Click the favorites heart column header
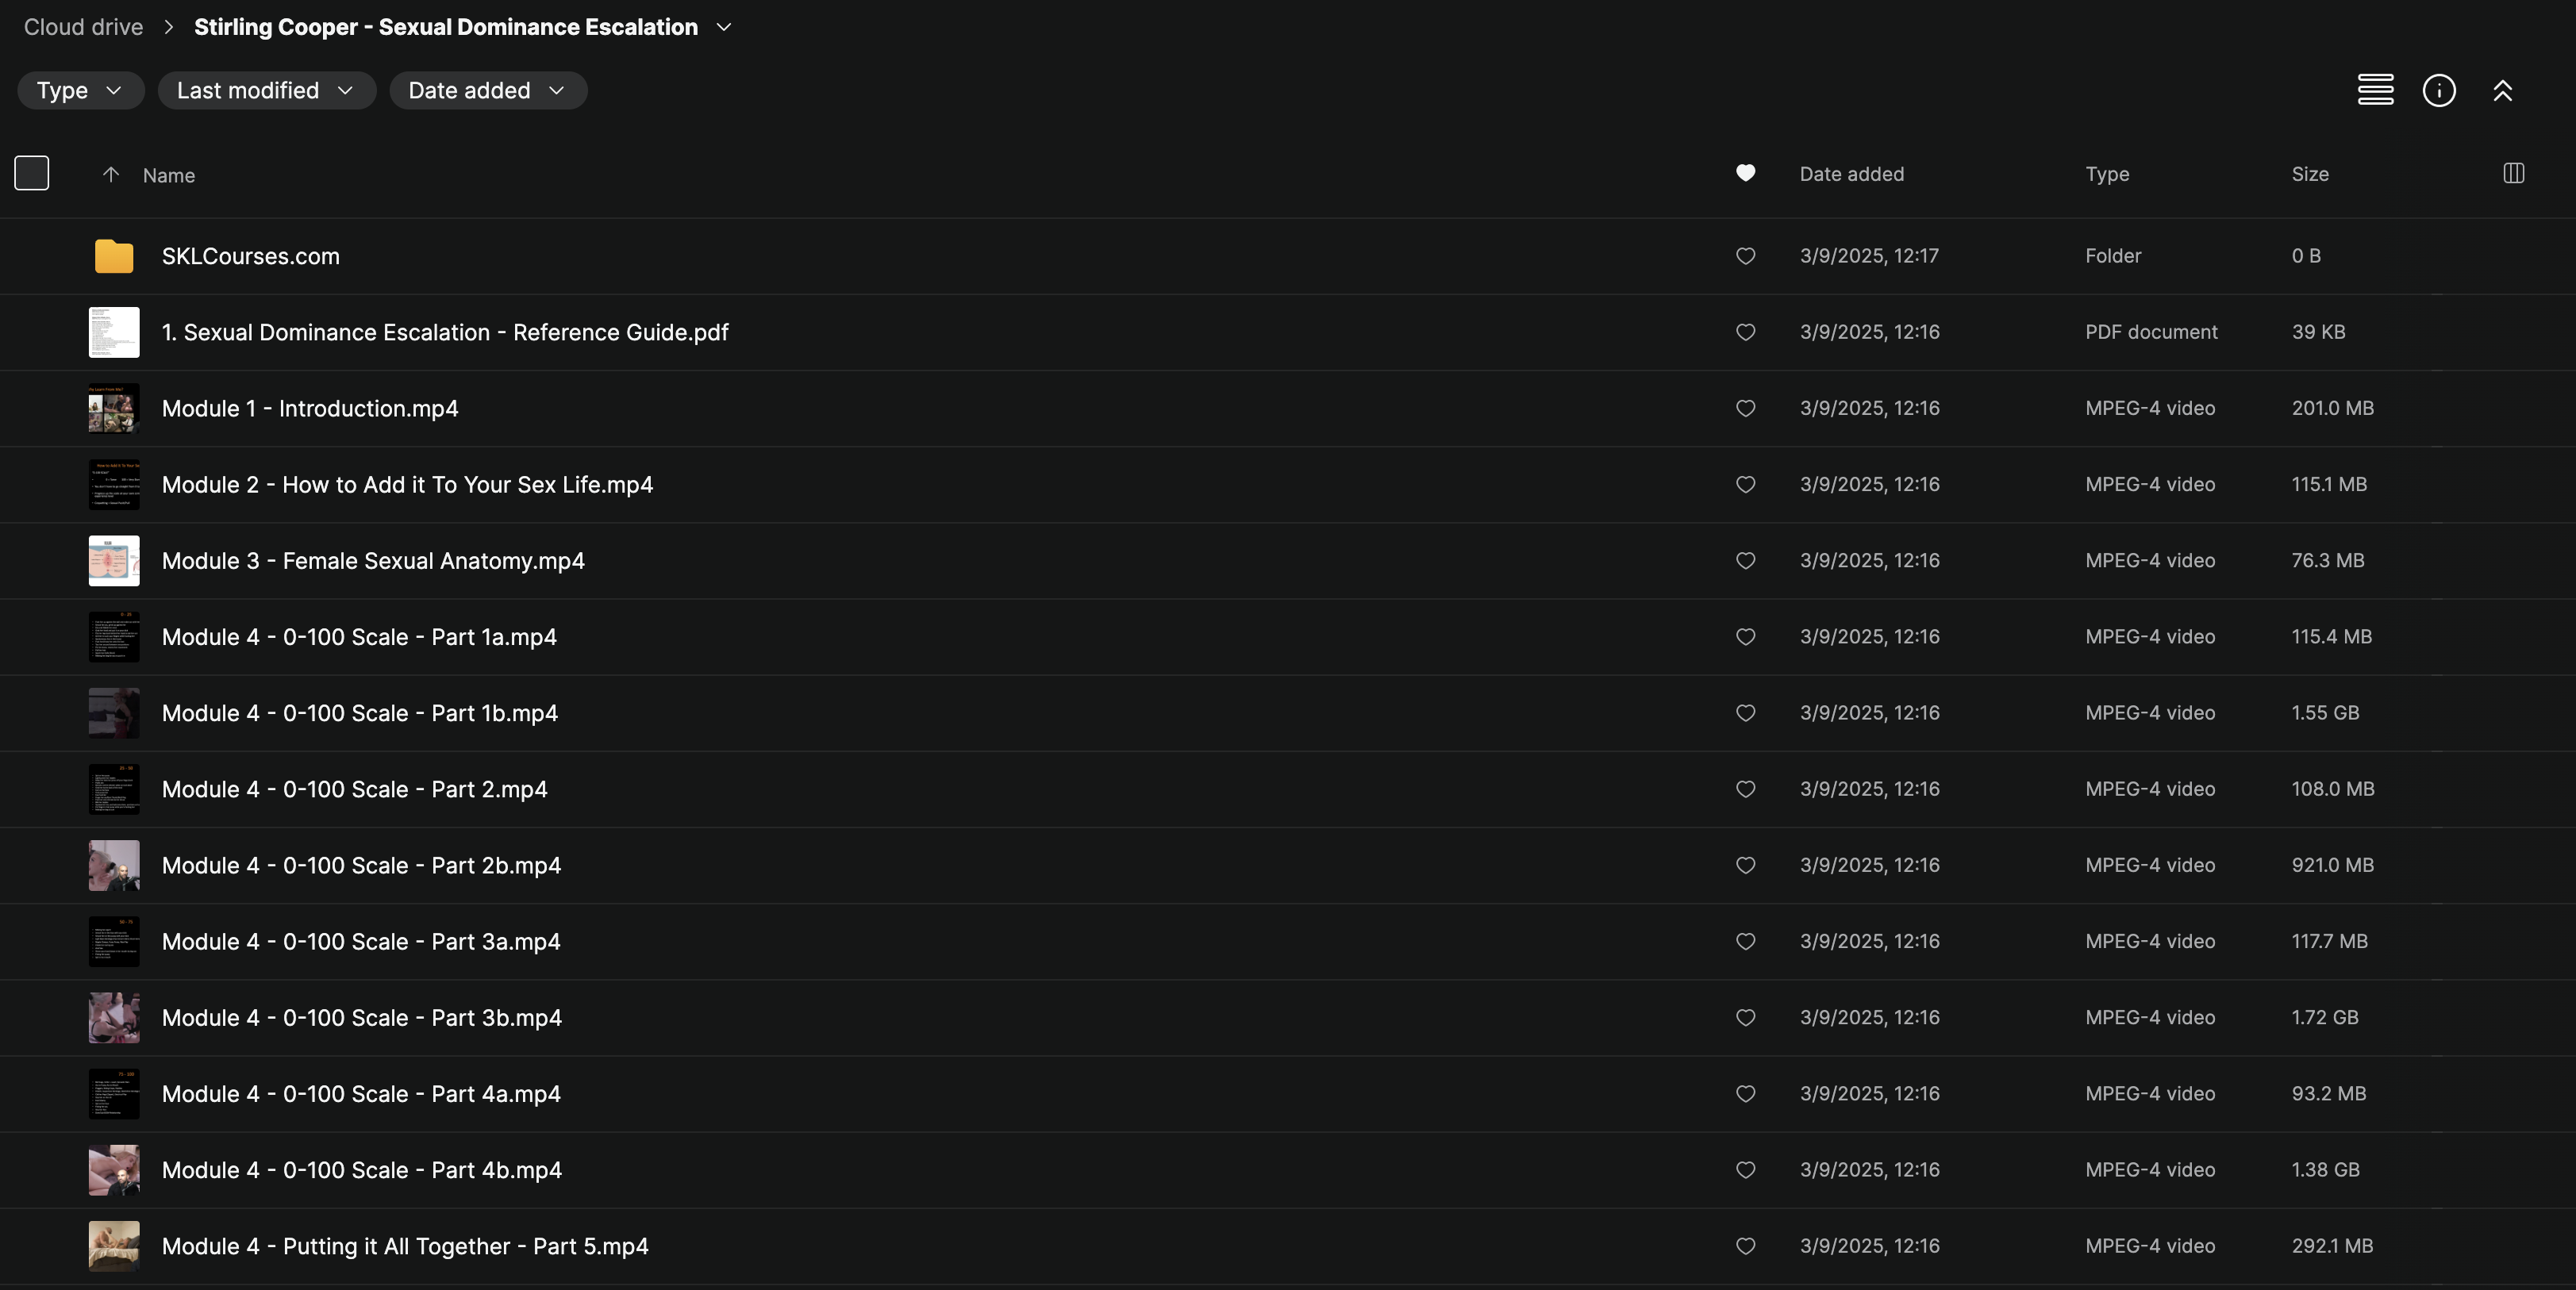Viewport: 2576px width, 1290px height. tap(1745, 173)
